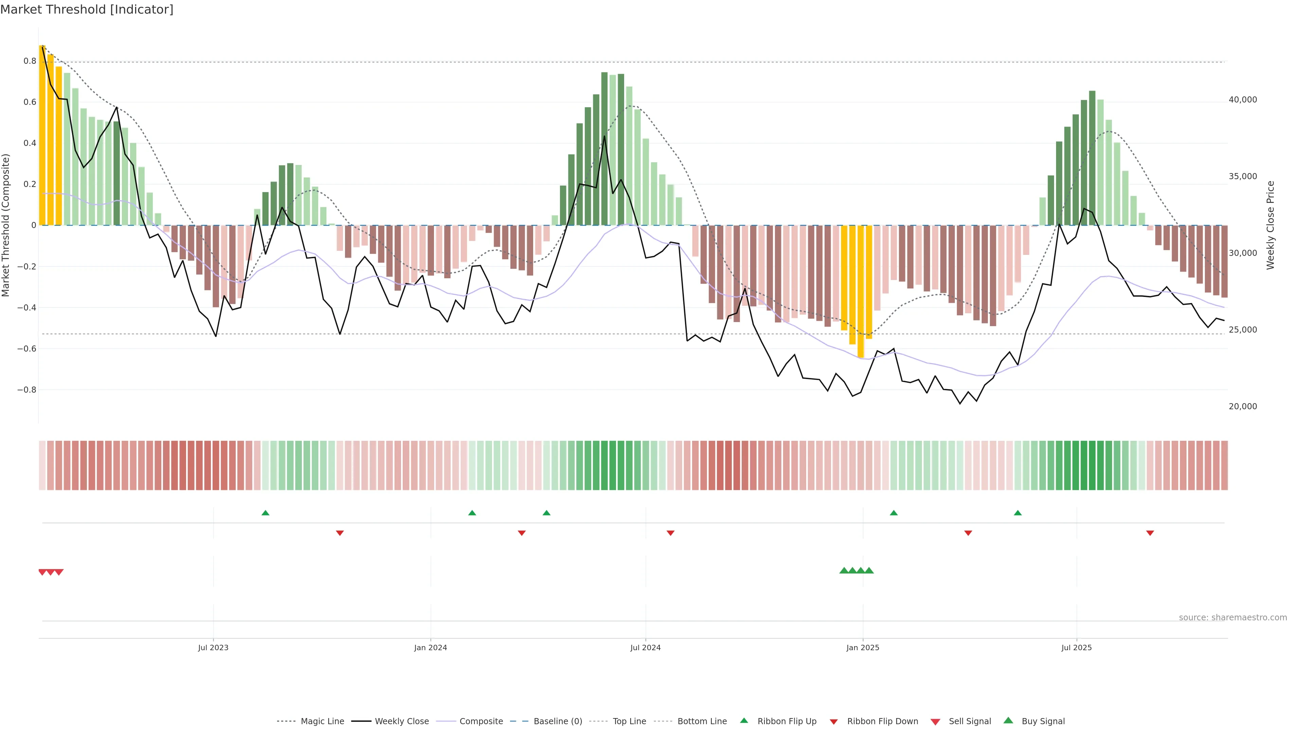The height and width of the screenshot is (733, 1304).
Task: Click the leftmost green ribbon flip up marker
Action: (x=265, y=513)
